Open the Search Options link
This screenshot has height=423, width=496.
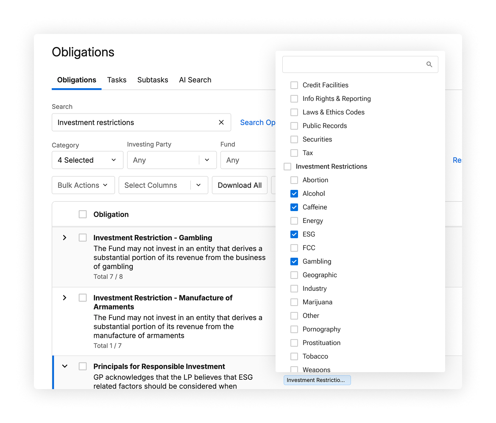pyautogui.click(x=258, y=122)
